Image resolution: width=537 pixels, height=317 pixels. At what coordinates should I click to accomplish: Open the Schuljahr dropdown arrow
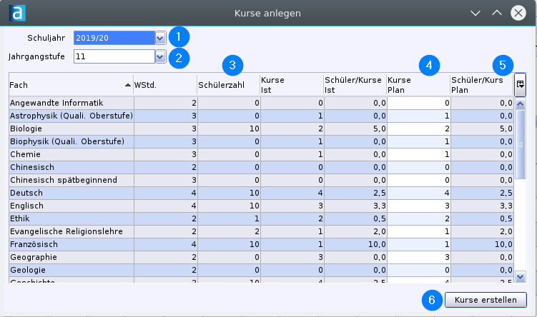click(160, 38)
